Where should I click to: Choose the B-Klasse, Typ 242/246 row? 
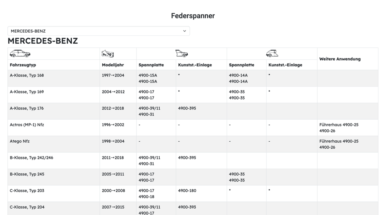[31, 158]
